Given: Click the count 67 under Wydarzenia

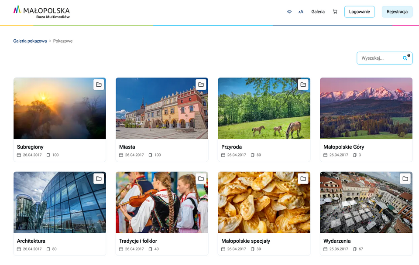Looking at the screenshot, I should 361,249.
